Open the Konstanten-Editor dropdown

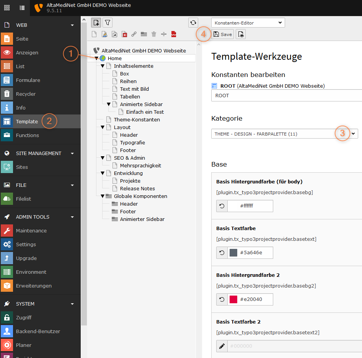coord(248,23)
